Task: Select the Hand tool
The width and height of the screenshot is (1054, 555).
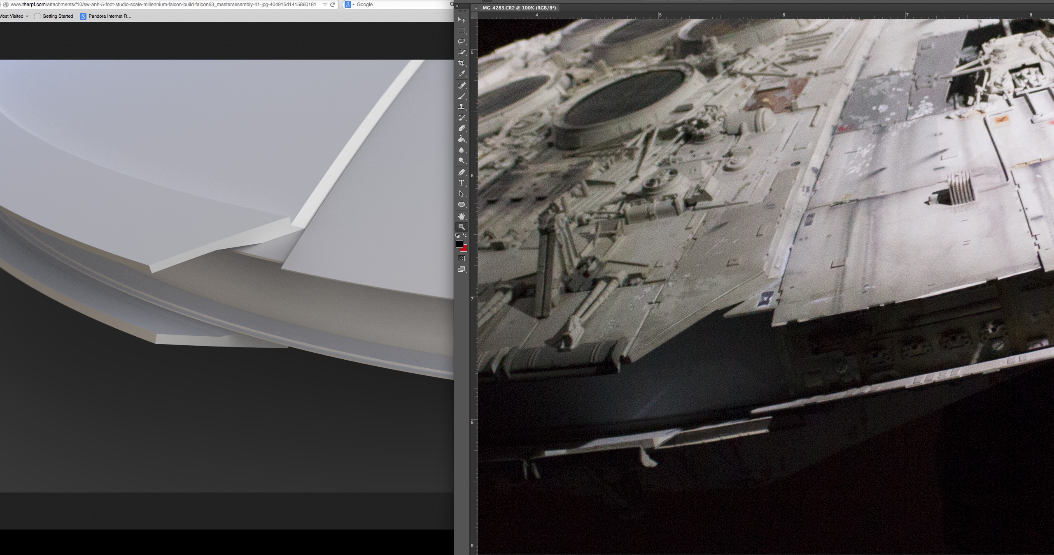Action: coord(462,216)
